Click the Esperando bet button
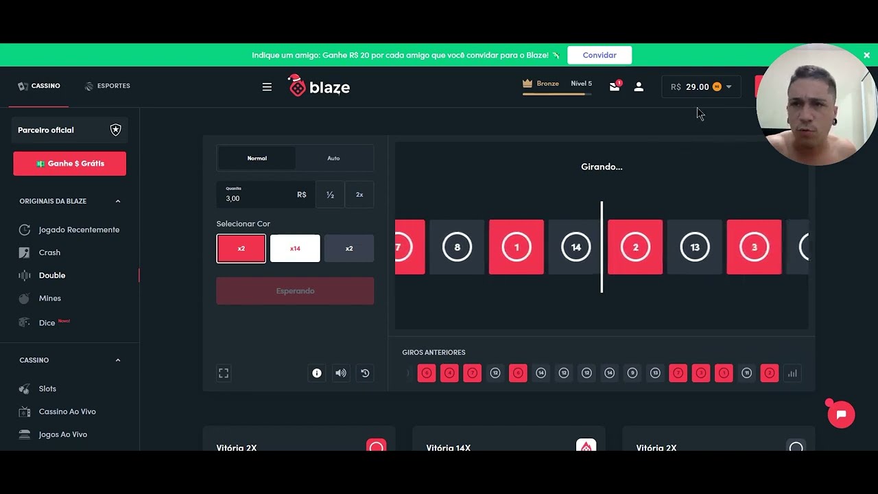878x494 pixels. (295, 291)
